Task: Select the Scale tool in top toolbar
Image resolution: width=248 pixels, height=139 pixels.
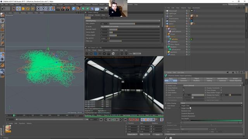Action: coord(23,8)
